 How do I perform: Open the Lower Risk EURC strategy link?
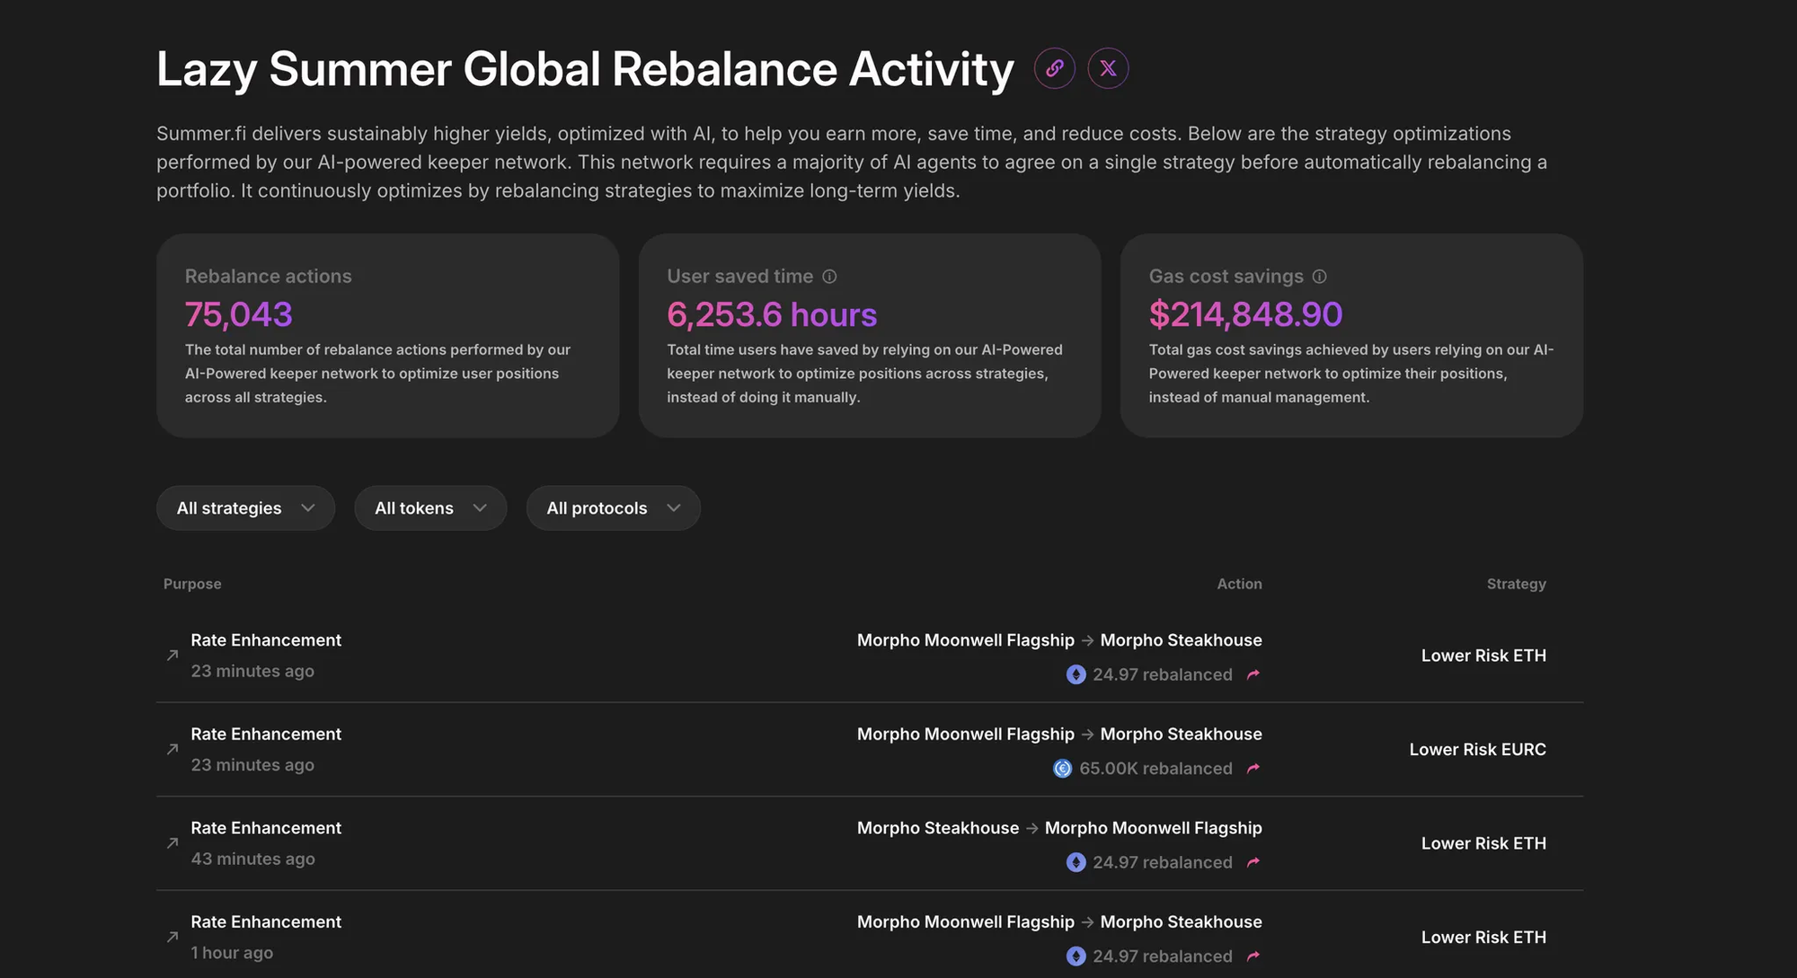[1477, 749]
